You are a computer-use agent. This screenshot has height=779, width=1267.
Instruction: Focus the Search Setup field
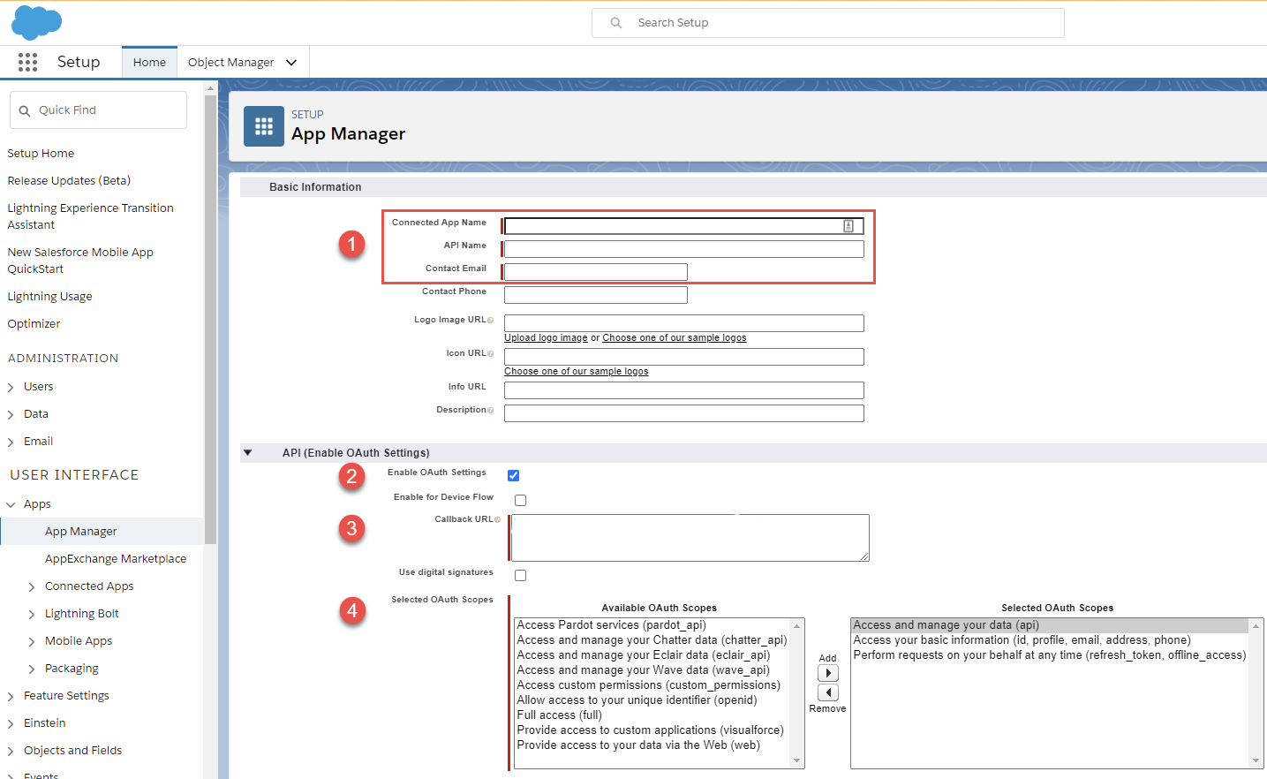tap(828, 23)
